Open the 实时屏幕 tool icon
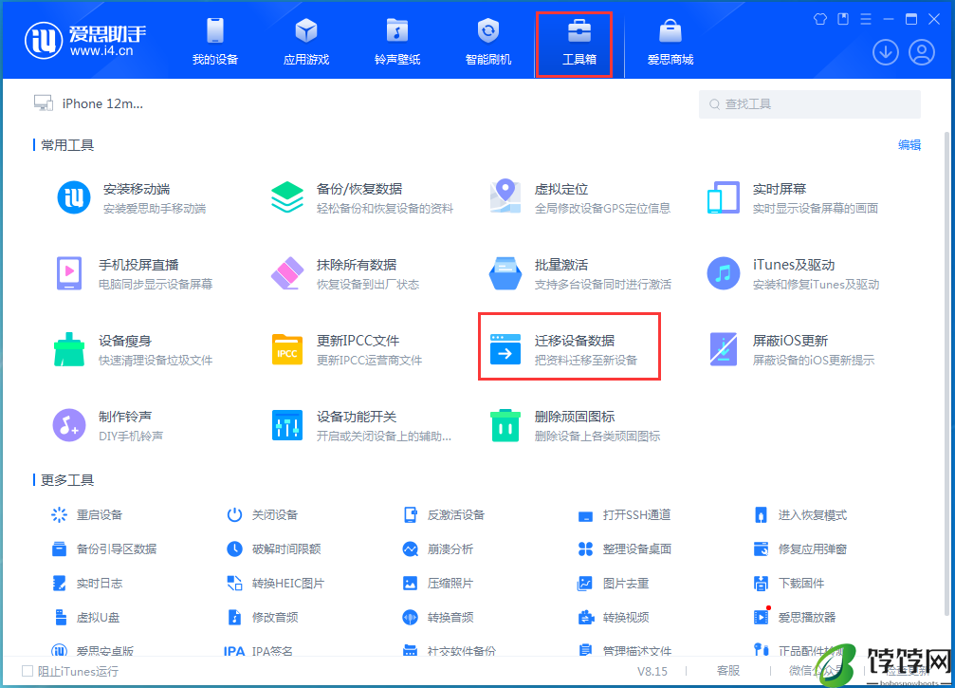 [723, 197]
